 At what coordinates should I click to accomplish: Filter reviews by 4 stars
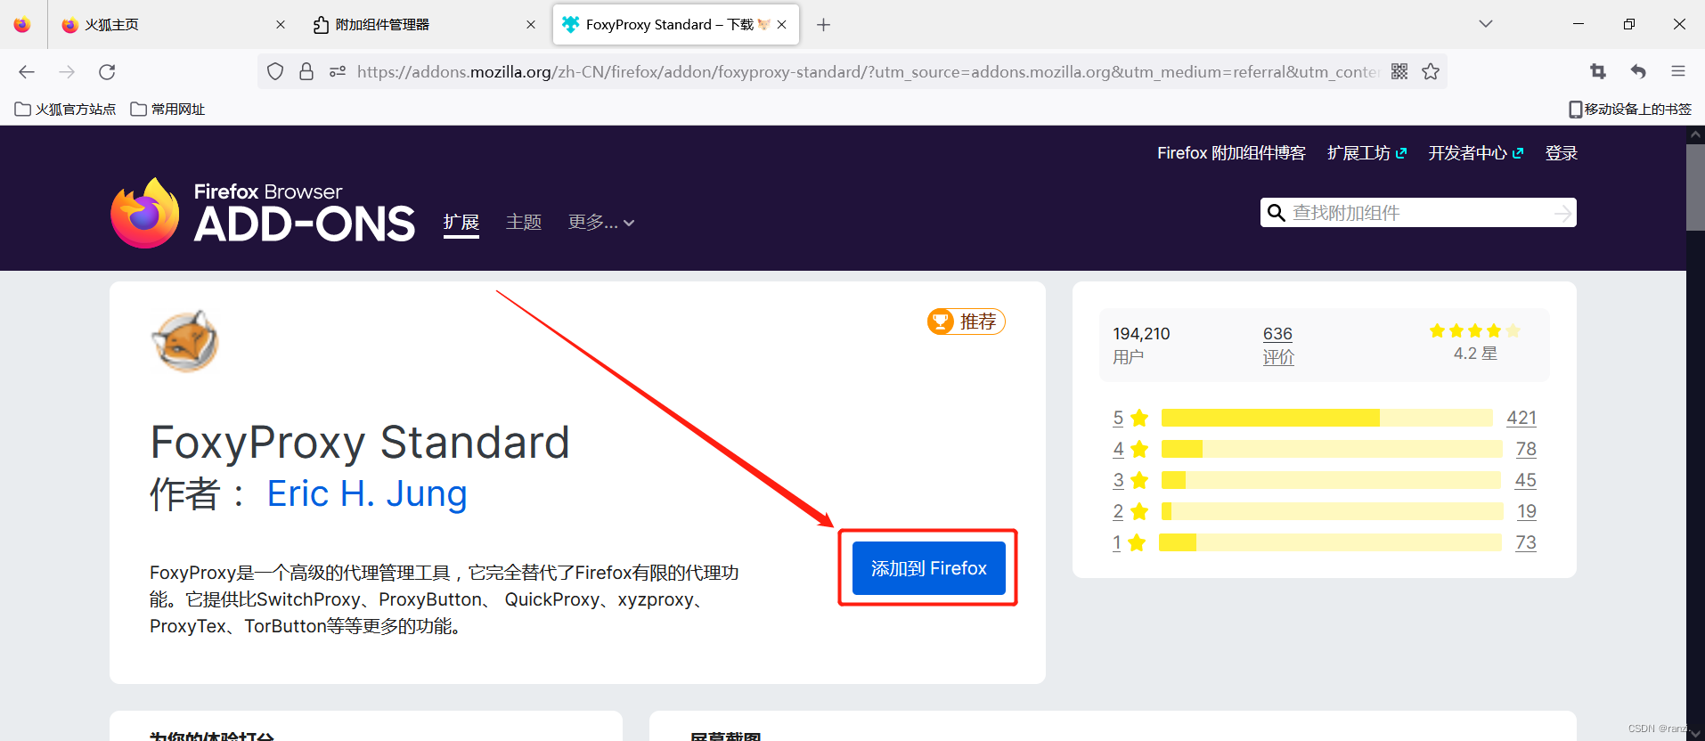point(1130,449)
